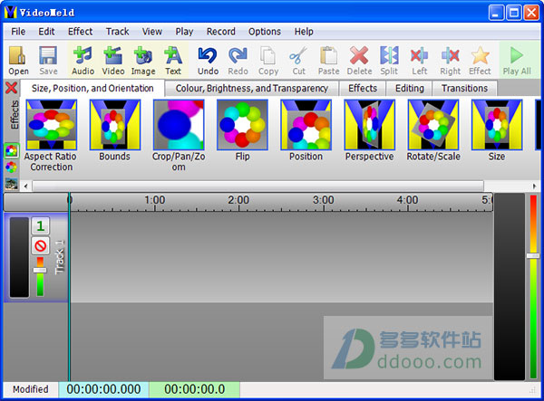Viewport: 544px width, 401px height.
Task: Add a Video clip from toolbar
Action: click(113, 61)
